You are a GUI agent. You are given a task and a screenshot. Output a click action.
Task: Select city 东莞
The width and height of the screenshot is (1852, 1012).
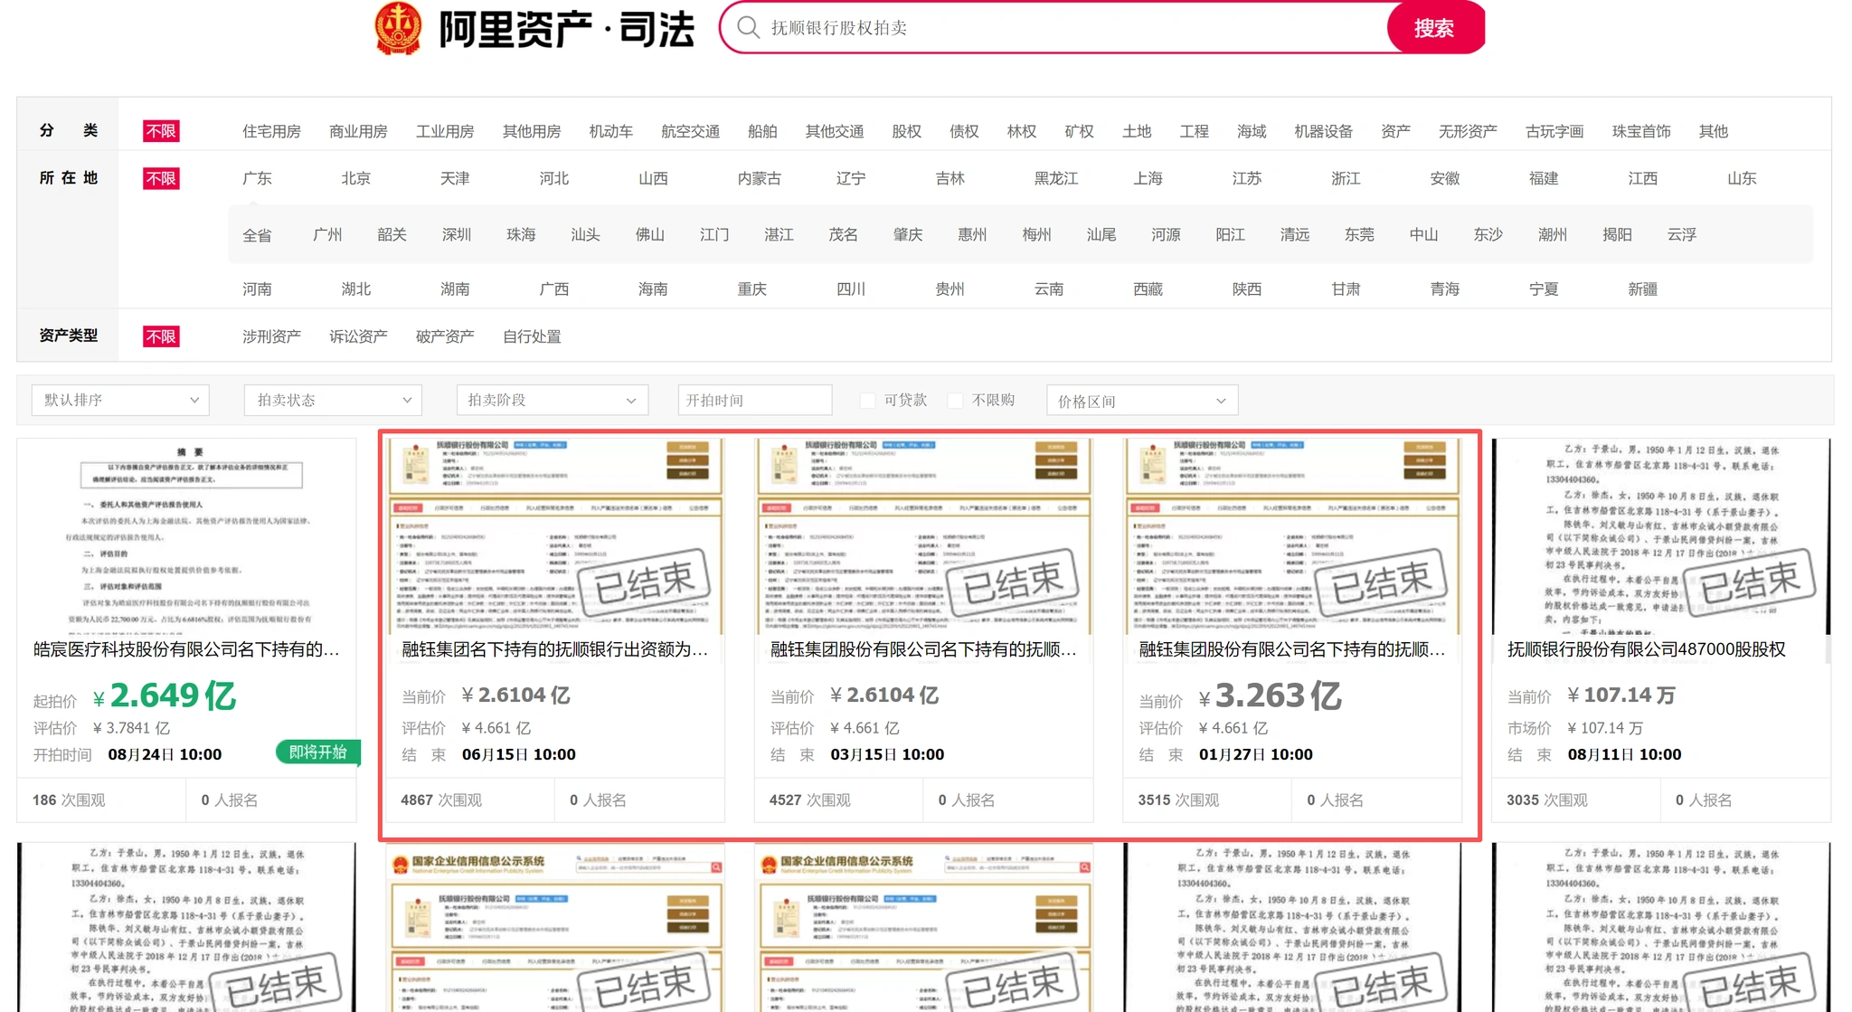(x=1359, y=234)
